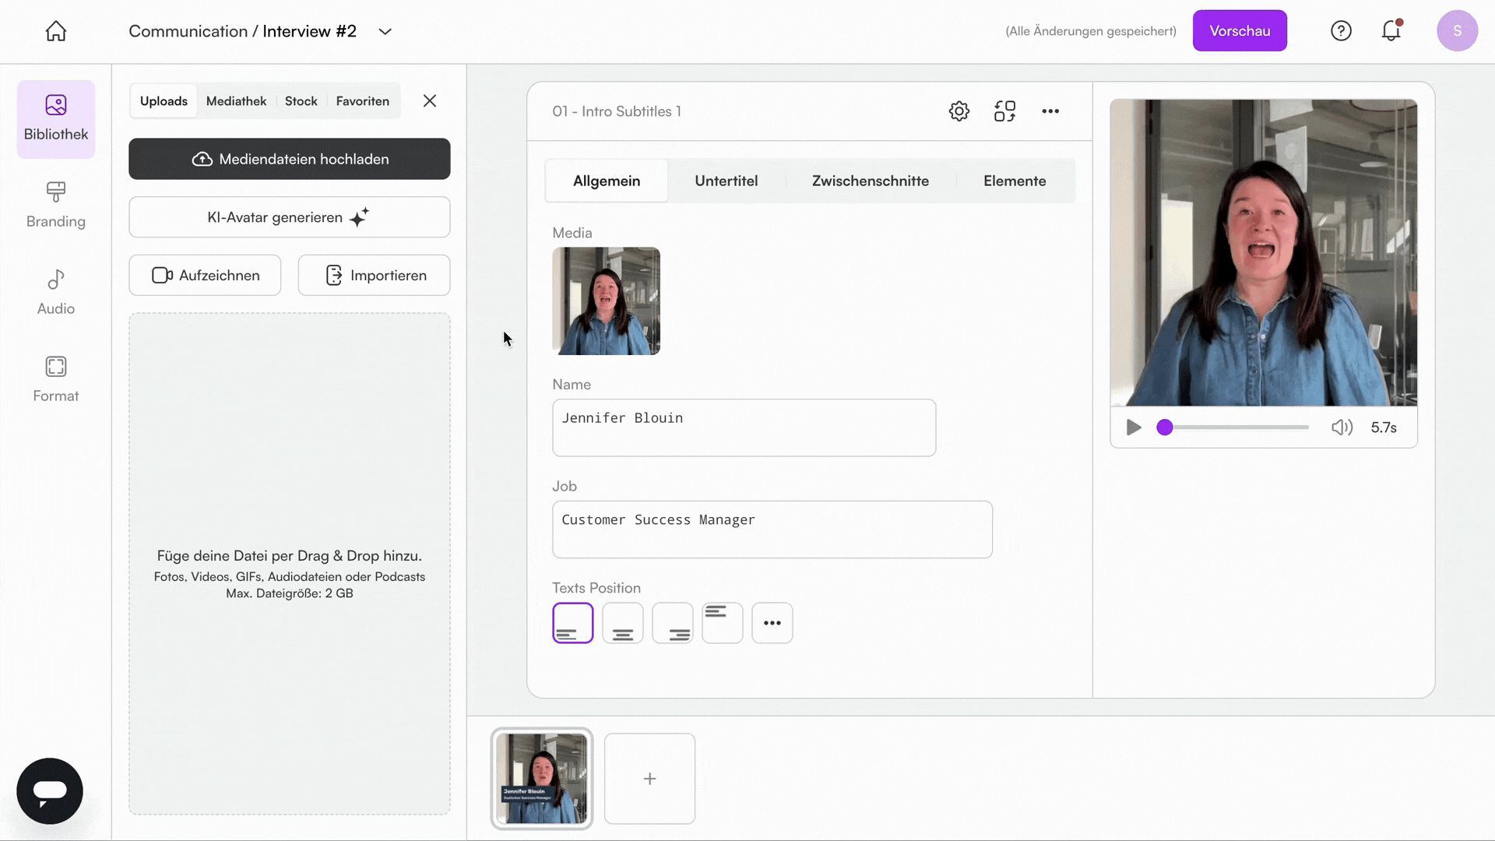Open the Audio sidebar panel
Viewport: 1495px width, 841px height.
pyautogui.click(x=56, y=293)
